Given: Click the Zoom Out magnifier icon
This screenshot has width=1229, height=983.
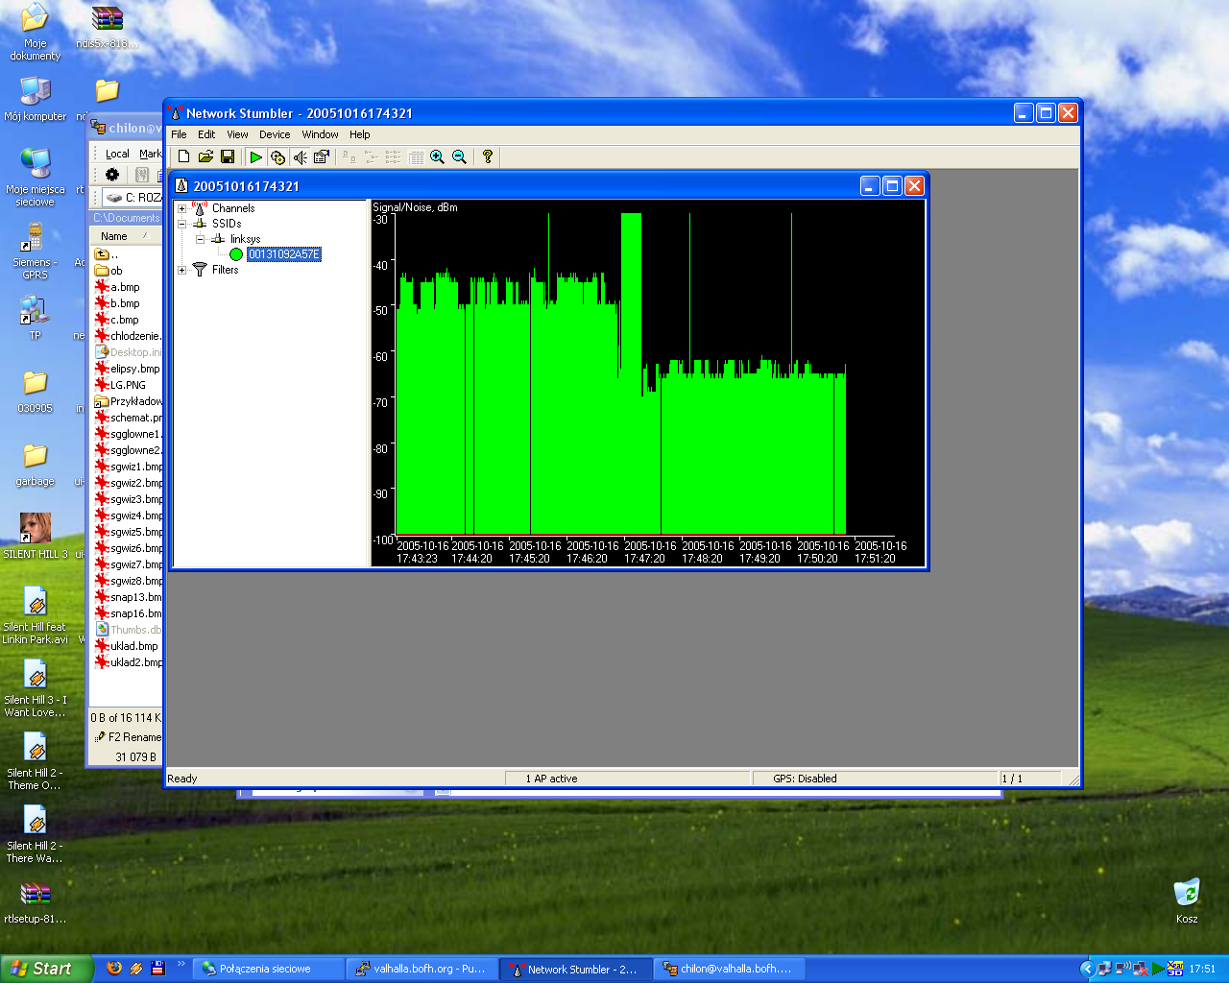Looking at the screenshot, I should pyautogui.click(x=460, y=157).
